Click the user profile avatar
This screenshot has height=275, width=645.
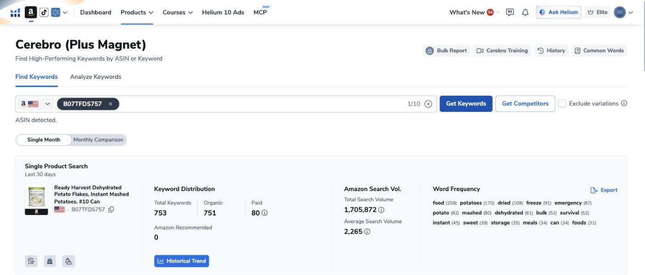point(620,12)
